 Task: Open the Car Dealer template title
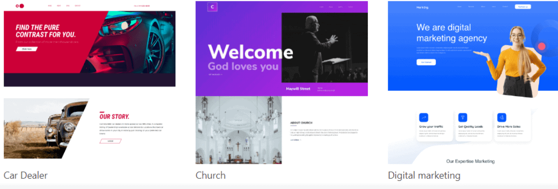(x=26, y=176)
